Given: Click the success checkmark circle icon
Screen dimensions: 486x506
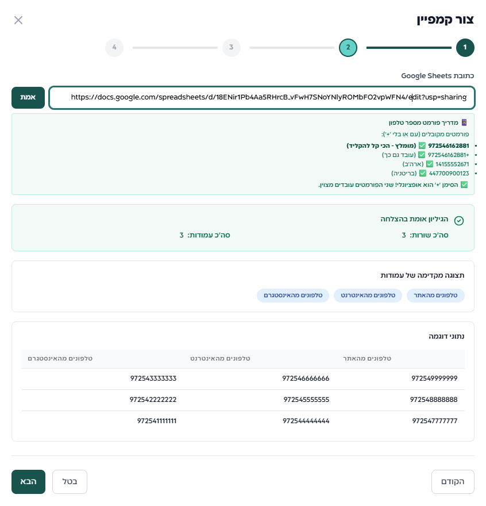Looking at the screenshot, I should (x=458, y=221).
